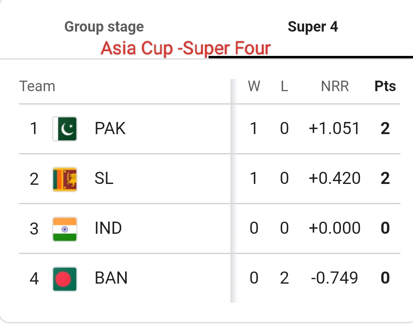Click India's NRR value +0.000
413x329 pixels.
pyautogui.click(x=334, y=228)
